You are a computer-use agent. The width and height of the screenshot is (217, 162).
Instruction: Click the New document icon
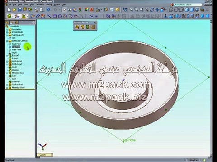click(9, 10)
